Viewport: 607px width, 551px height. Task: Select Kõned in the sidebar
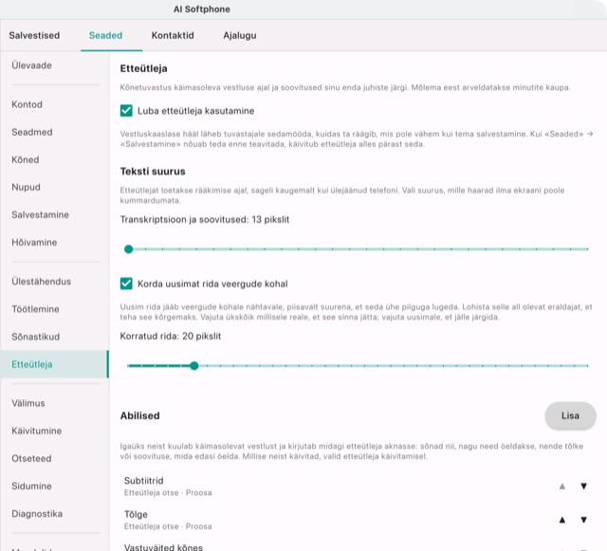[x=54, y=159]
